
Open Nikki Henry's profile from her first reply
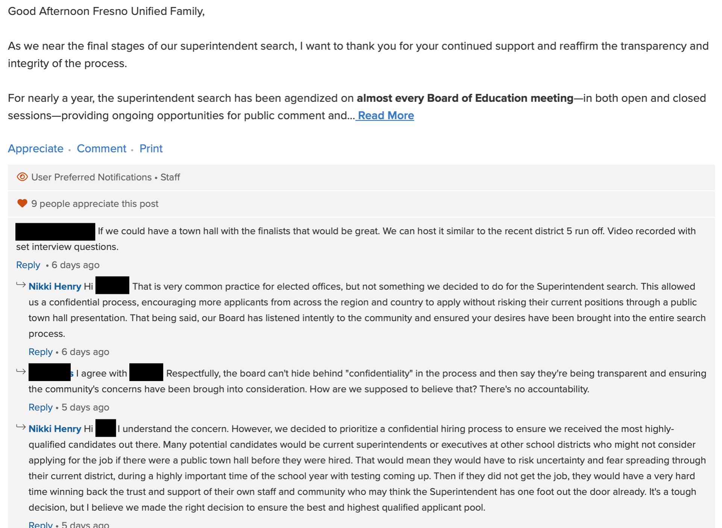55,286
